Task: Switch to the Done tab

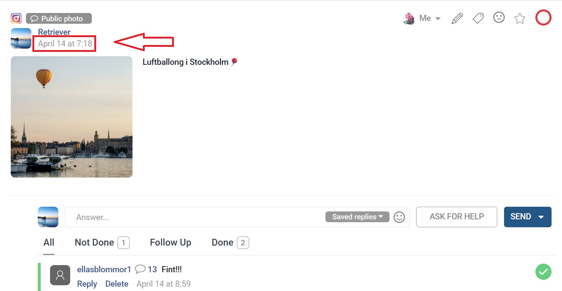Action: (x=230, y=242)
